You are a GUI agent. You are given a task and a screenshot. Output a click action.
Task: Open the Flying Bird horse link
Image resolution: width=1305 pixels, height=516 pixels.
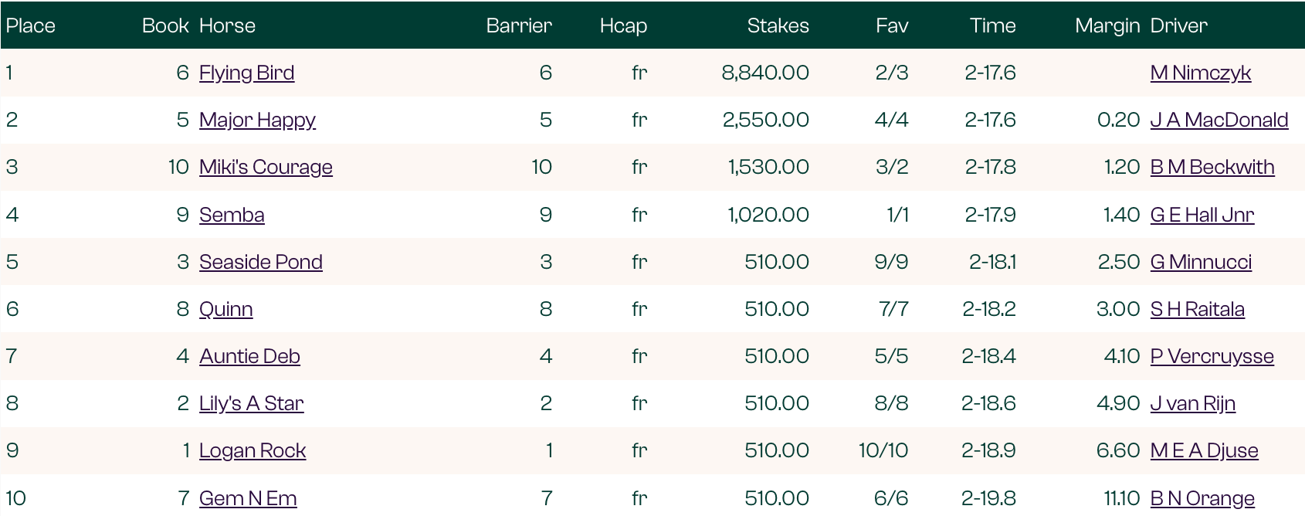(x=246, y=73)
